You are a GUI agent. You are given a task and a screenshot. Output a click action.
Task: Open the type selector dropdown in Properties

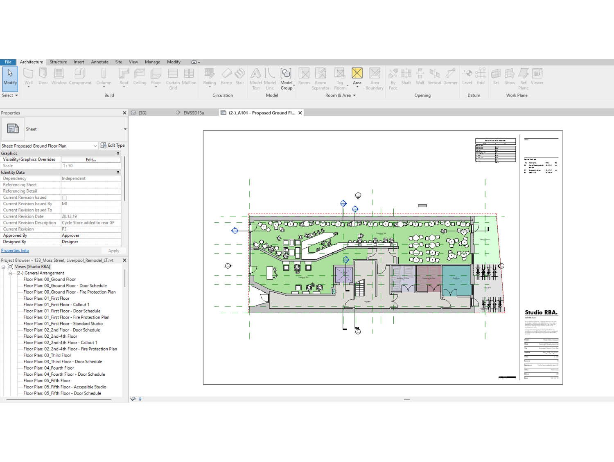[x=95, y=146]
